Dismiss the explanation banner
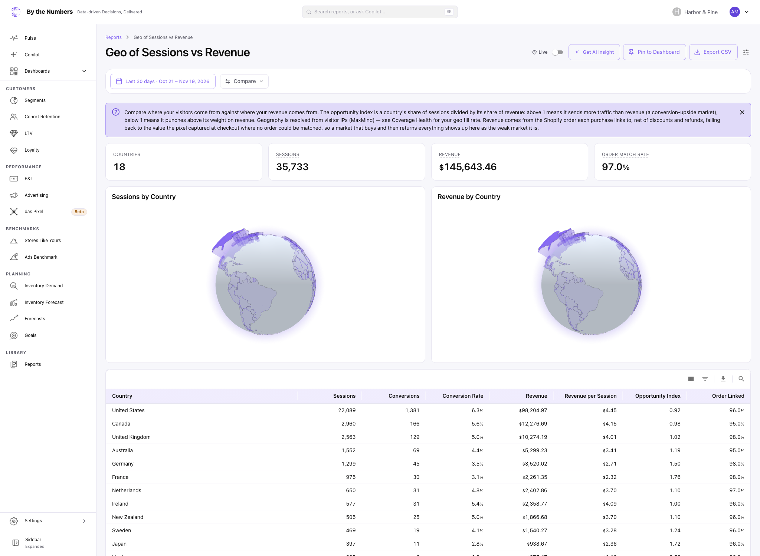Image resolution: width=760 pixels, height=556 pixels. (x=742, y=112)
